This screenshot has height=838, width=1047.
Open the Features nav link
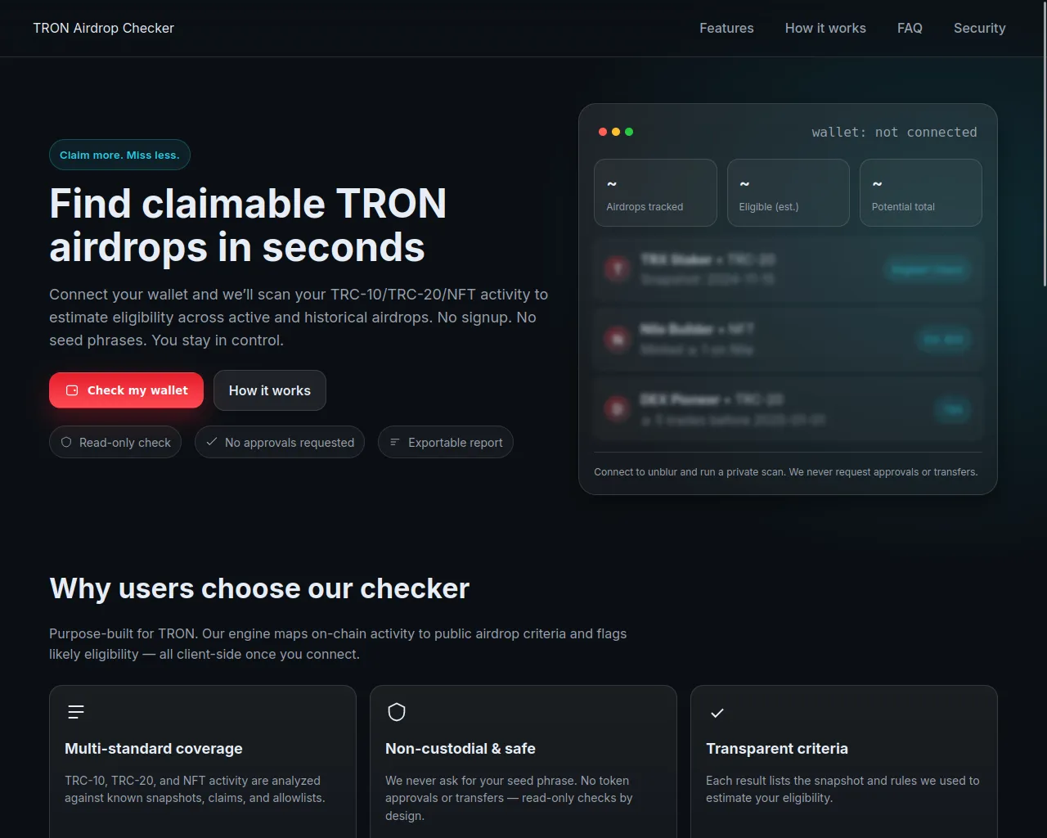pos(726,28)
